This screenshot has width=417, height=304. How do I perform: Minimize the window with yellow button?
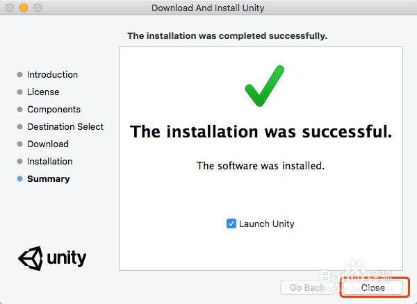[24, 8]
